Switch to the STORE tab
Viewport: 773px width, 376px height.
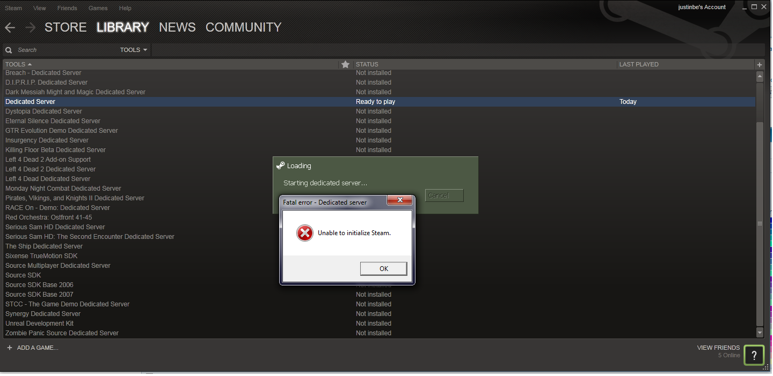click(x=65, y=27)
